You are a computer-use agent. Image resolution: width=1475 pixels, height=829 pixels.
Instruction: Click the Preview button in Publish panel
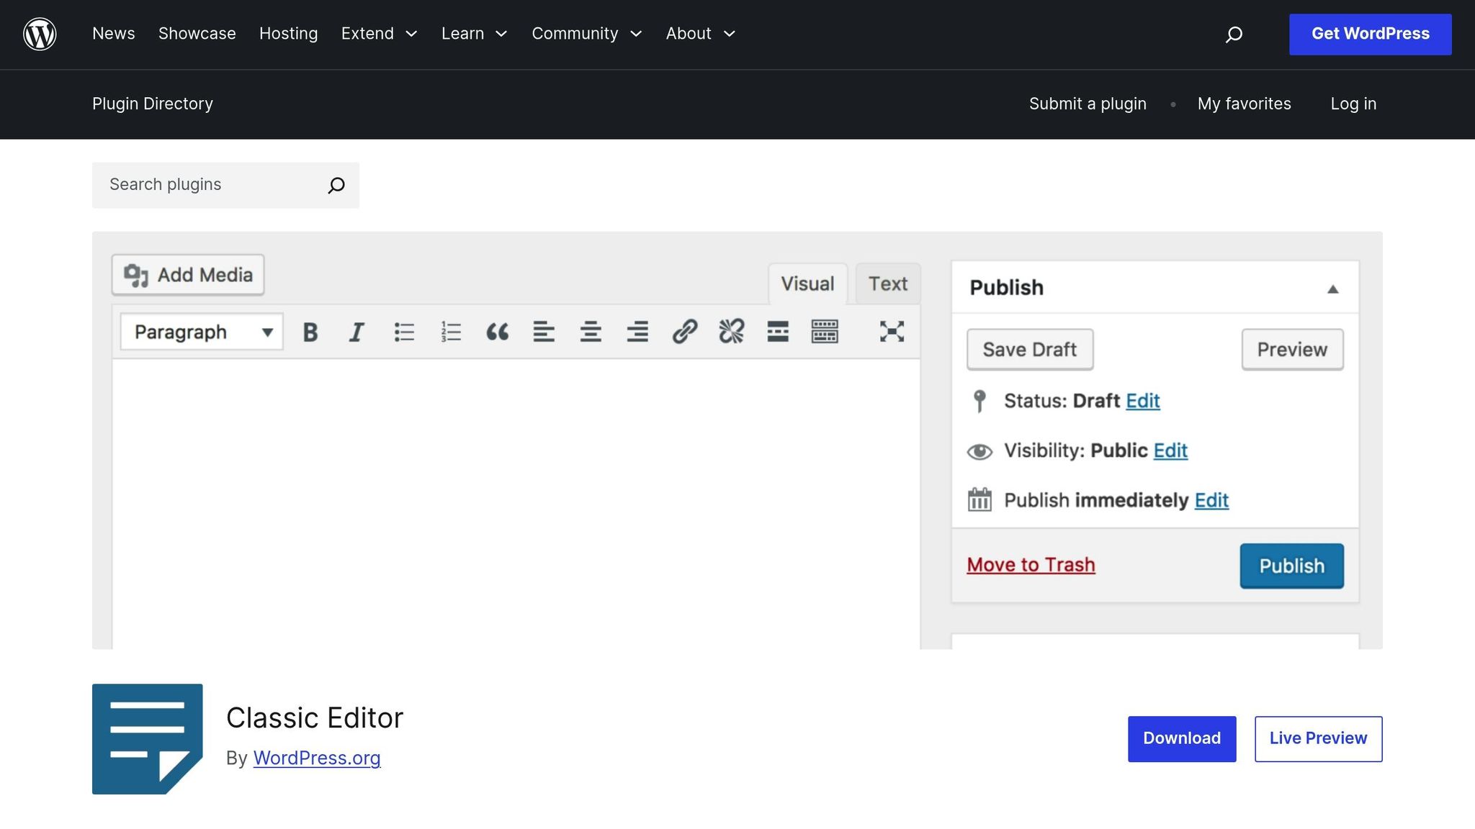[1292, 350]
